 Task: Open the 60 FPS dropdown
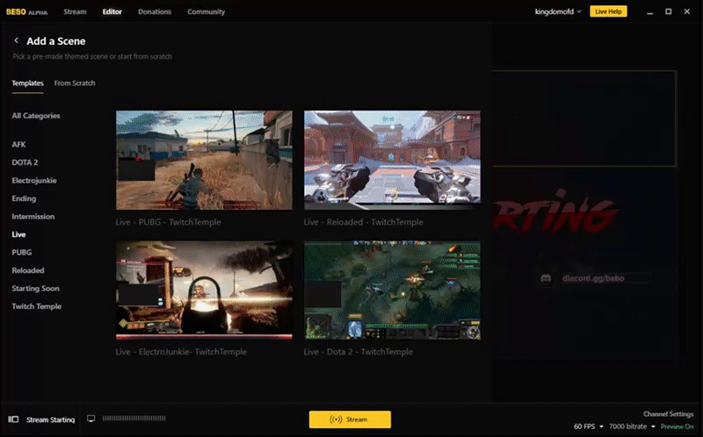coord(589,426)
